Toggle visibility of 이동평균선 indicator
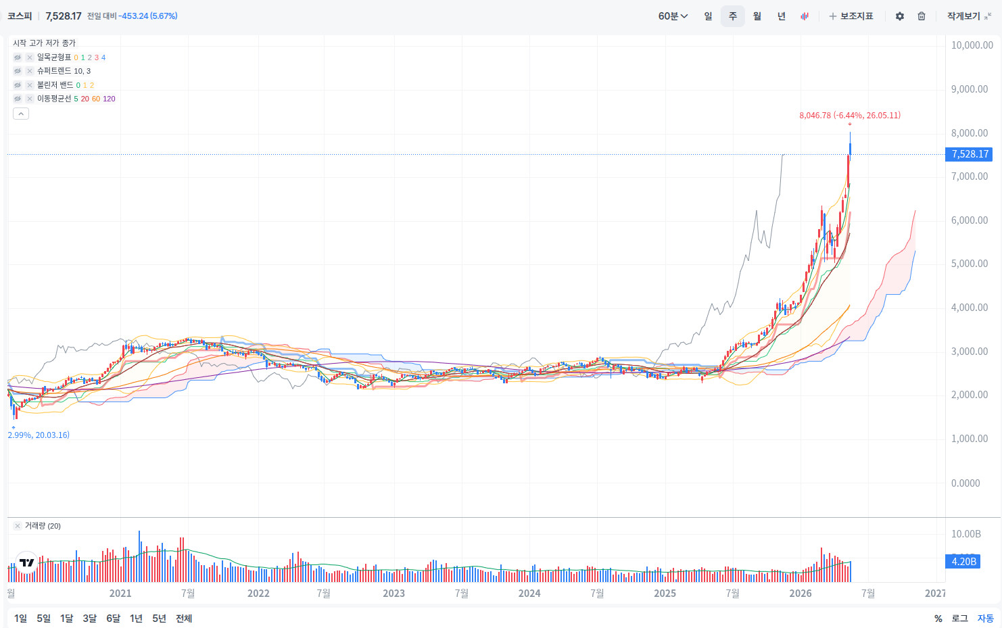 (18, 99)
